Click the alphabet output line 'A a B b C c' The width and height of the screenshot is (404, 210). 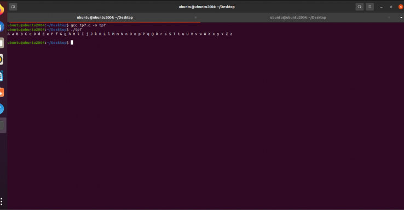coord(120,34)
